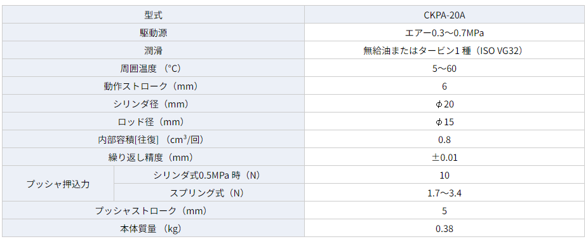The image size is (588, 239).
Task: Select the ±0.01 repeat accuracy value
Action: click(x=444, y=157)
